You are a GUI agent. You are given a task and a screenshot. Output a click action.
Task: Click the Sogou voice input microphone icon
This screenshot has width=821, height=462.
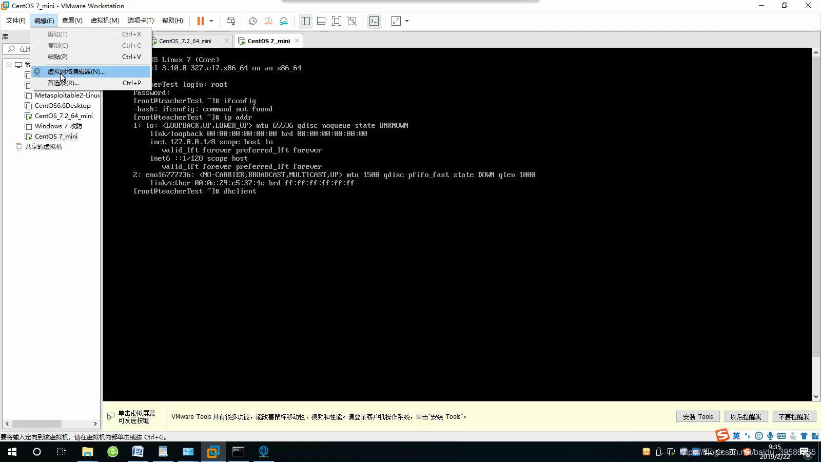(770, 436)
